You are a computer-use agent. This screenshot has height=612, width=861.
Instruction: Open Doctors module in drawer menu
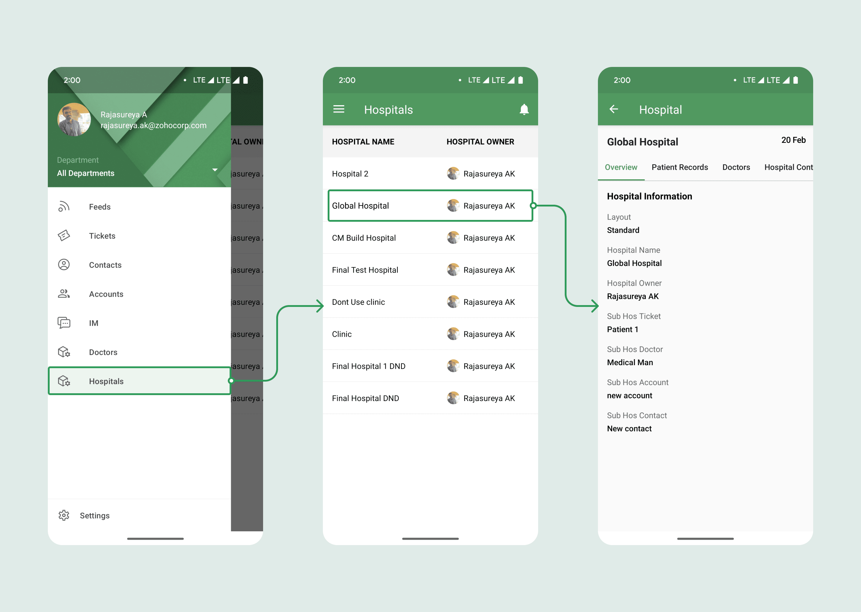pos(103,352)
